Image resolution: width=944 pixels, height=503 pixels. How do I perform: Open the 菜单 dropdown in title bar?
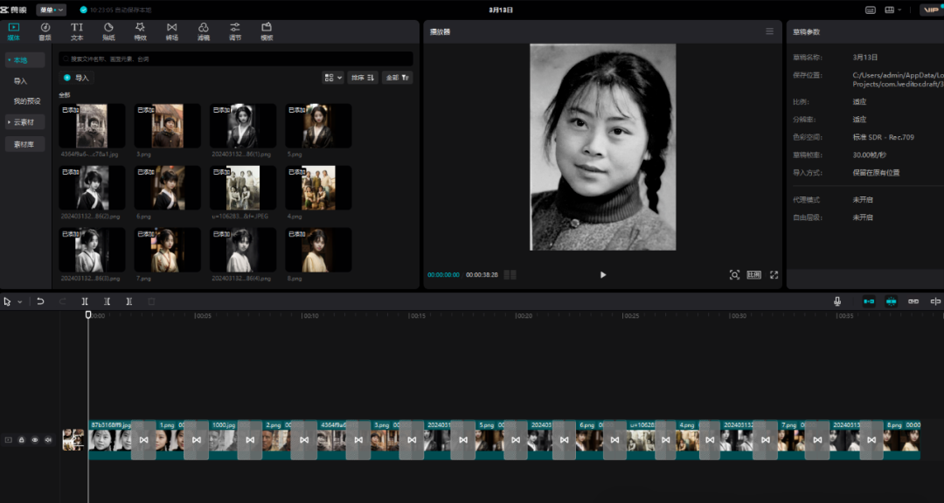(51, 10)
